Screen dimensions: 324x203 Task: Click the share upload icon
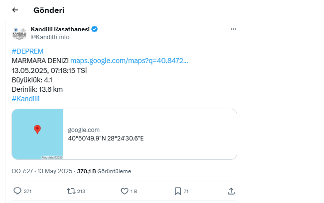tap(231, 191)
